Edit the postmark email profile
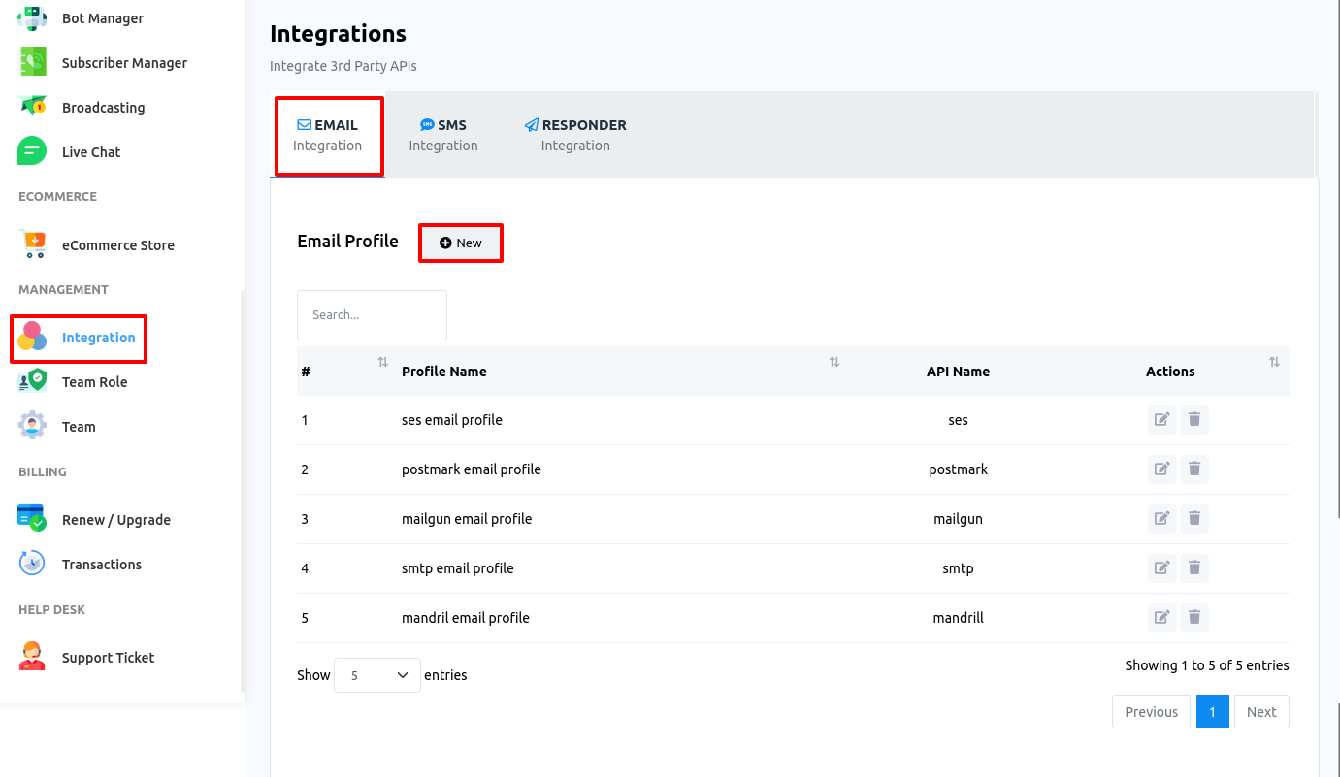1340x777 pixels. pos(1161,469)
